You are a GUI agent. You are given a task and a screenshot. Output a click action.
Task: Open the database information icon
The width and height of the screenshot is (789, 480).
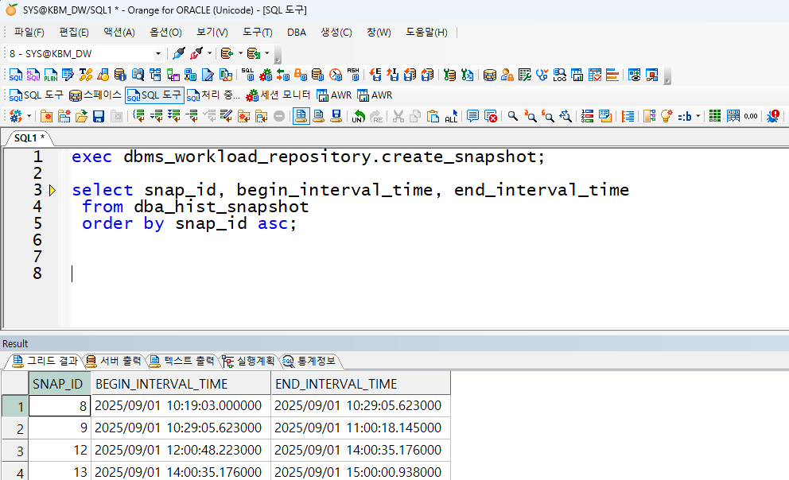click(120, 75)
